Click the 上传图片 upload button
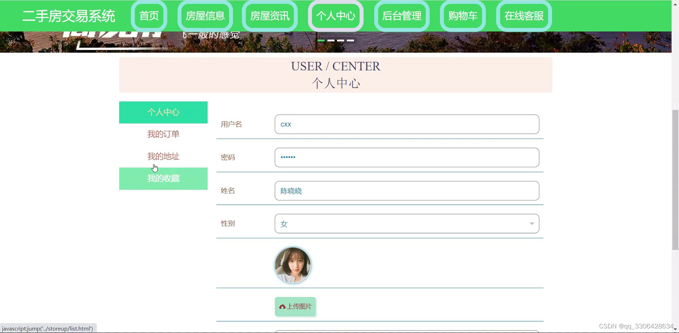This screenshot has width=679, height=333. coord(295,307)
